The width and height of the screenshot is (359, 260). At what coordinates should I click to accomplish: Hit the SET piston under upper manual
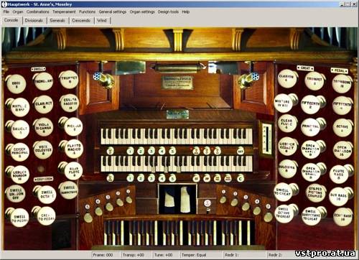pos(241,151)
